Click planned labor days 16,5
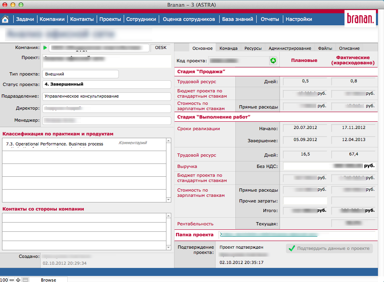 coord(305,154)
